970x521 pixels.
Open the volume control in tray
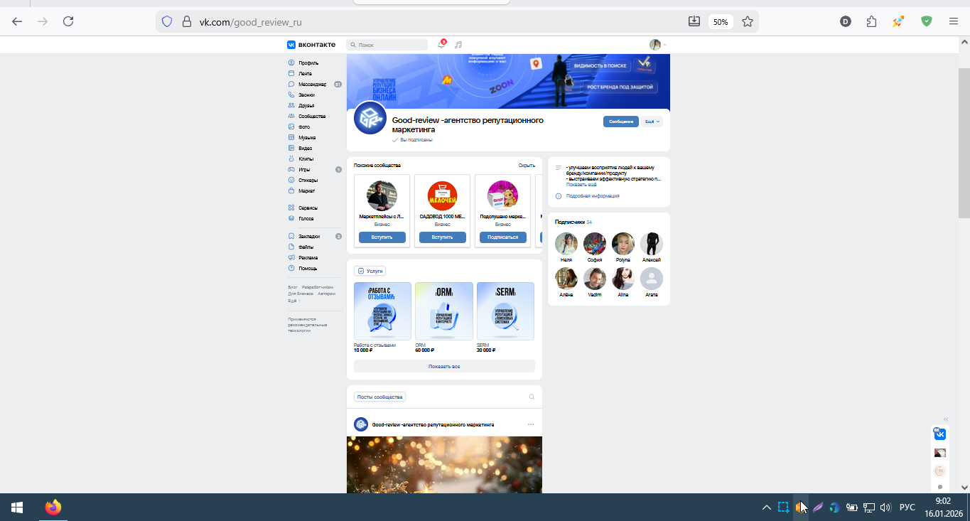point(885,507)
